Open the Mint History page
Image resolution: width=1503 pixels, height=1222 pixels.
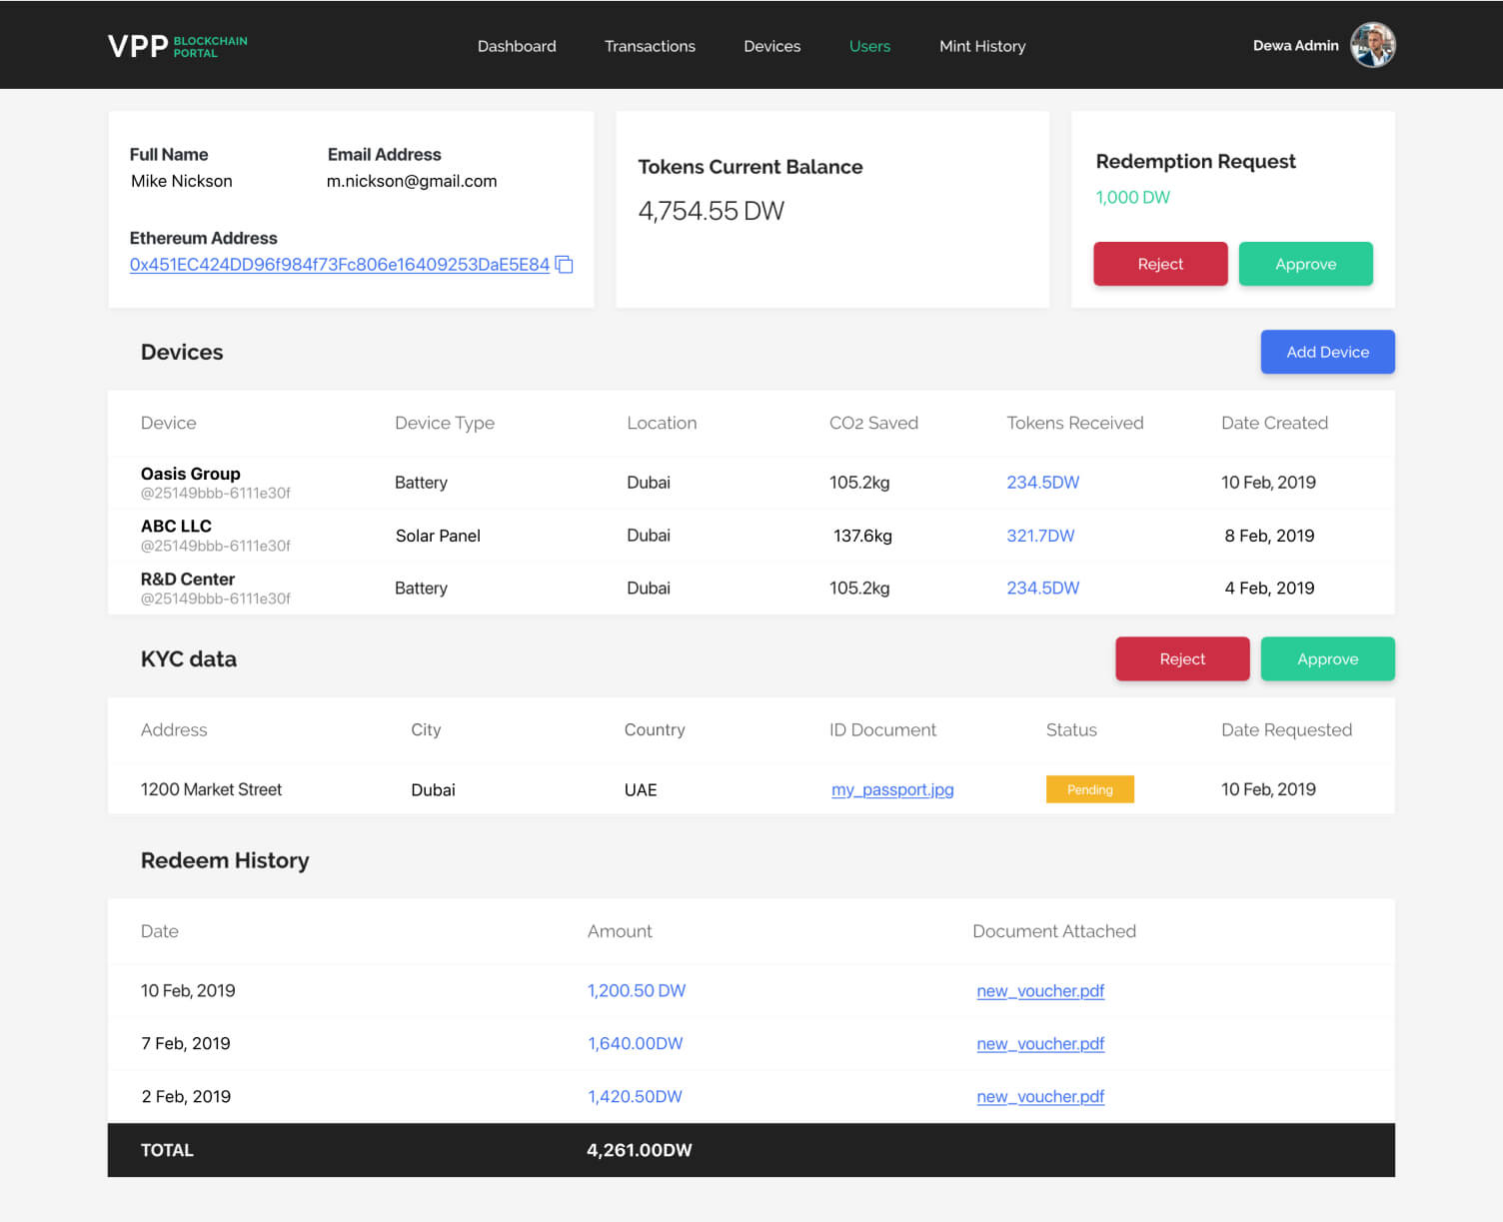(x=982, y=46)
